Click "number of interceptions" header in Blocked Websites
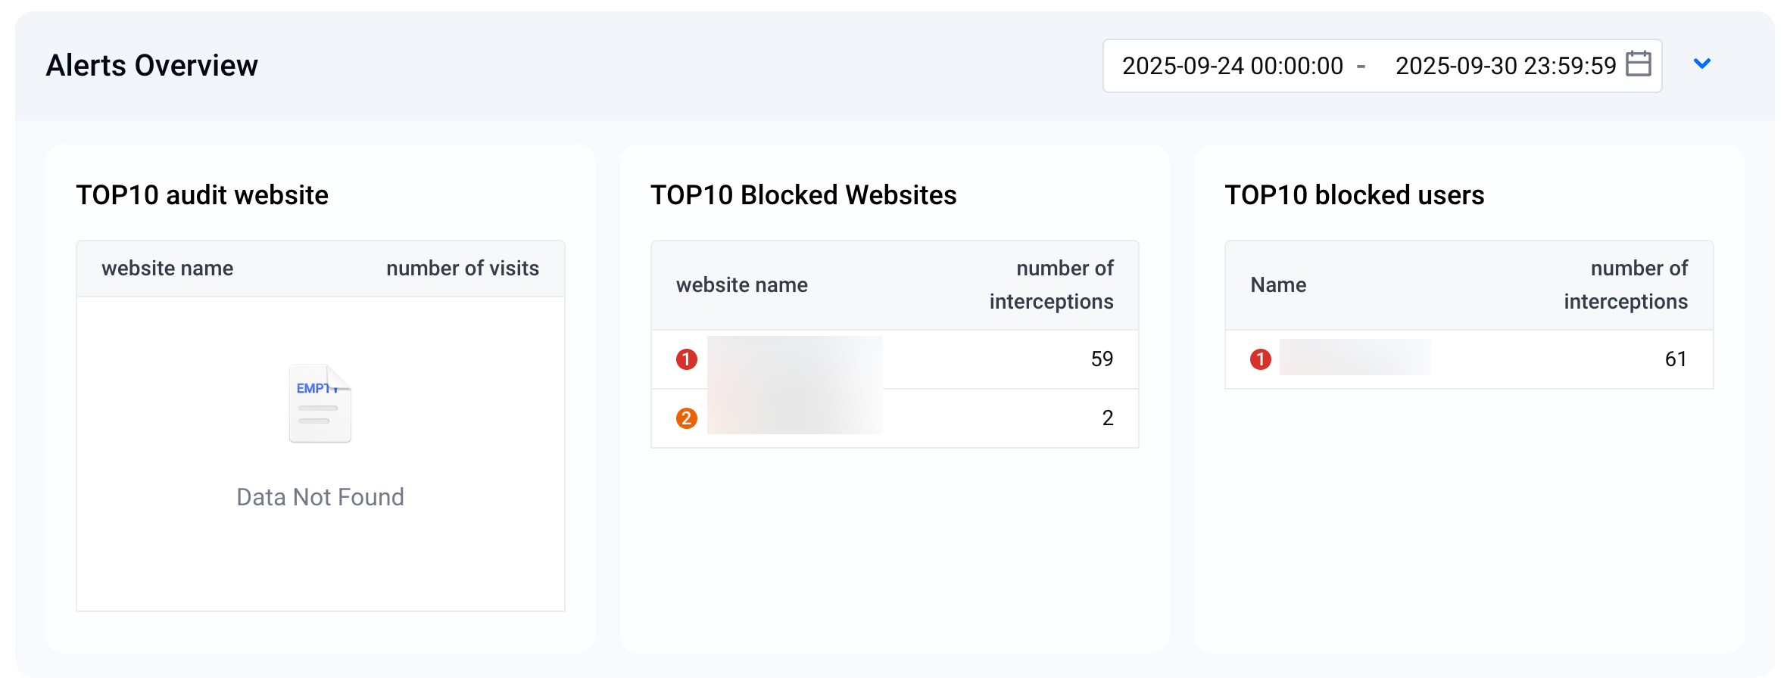Viewport: 1787px width, 699px height. pos(1051,285)
